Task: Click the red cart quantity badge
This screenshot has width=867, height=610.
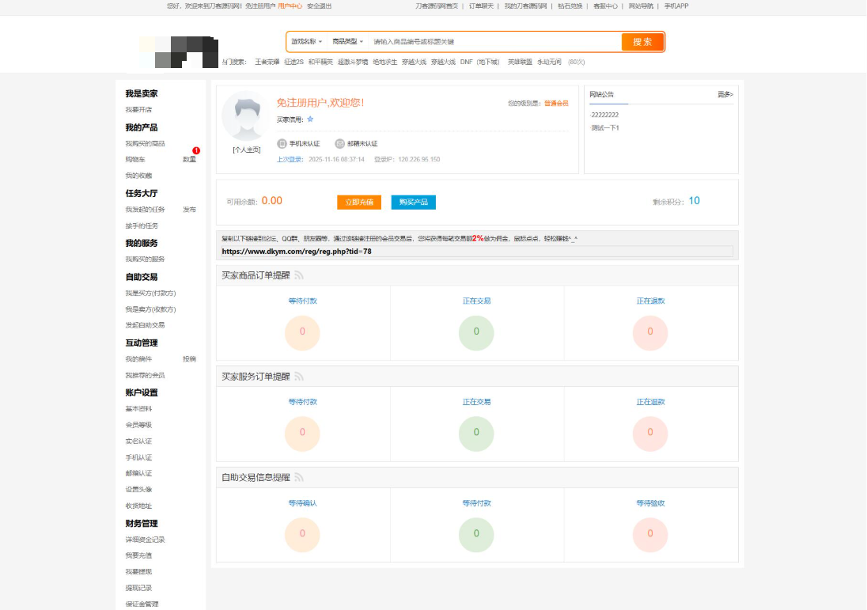Action: 196,150
